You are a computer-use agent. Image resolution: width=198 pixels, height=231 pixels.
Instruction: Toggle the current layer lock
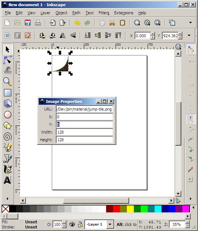tap(80, 224)
